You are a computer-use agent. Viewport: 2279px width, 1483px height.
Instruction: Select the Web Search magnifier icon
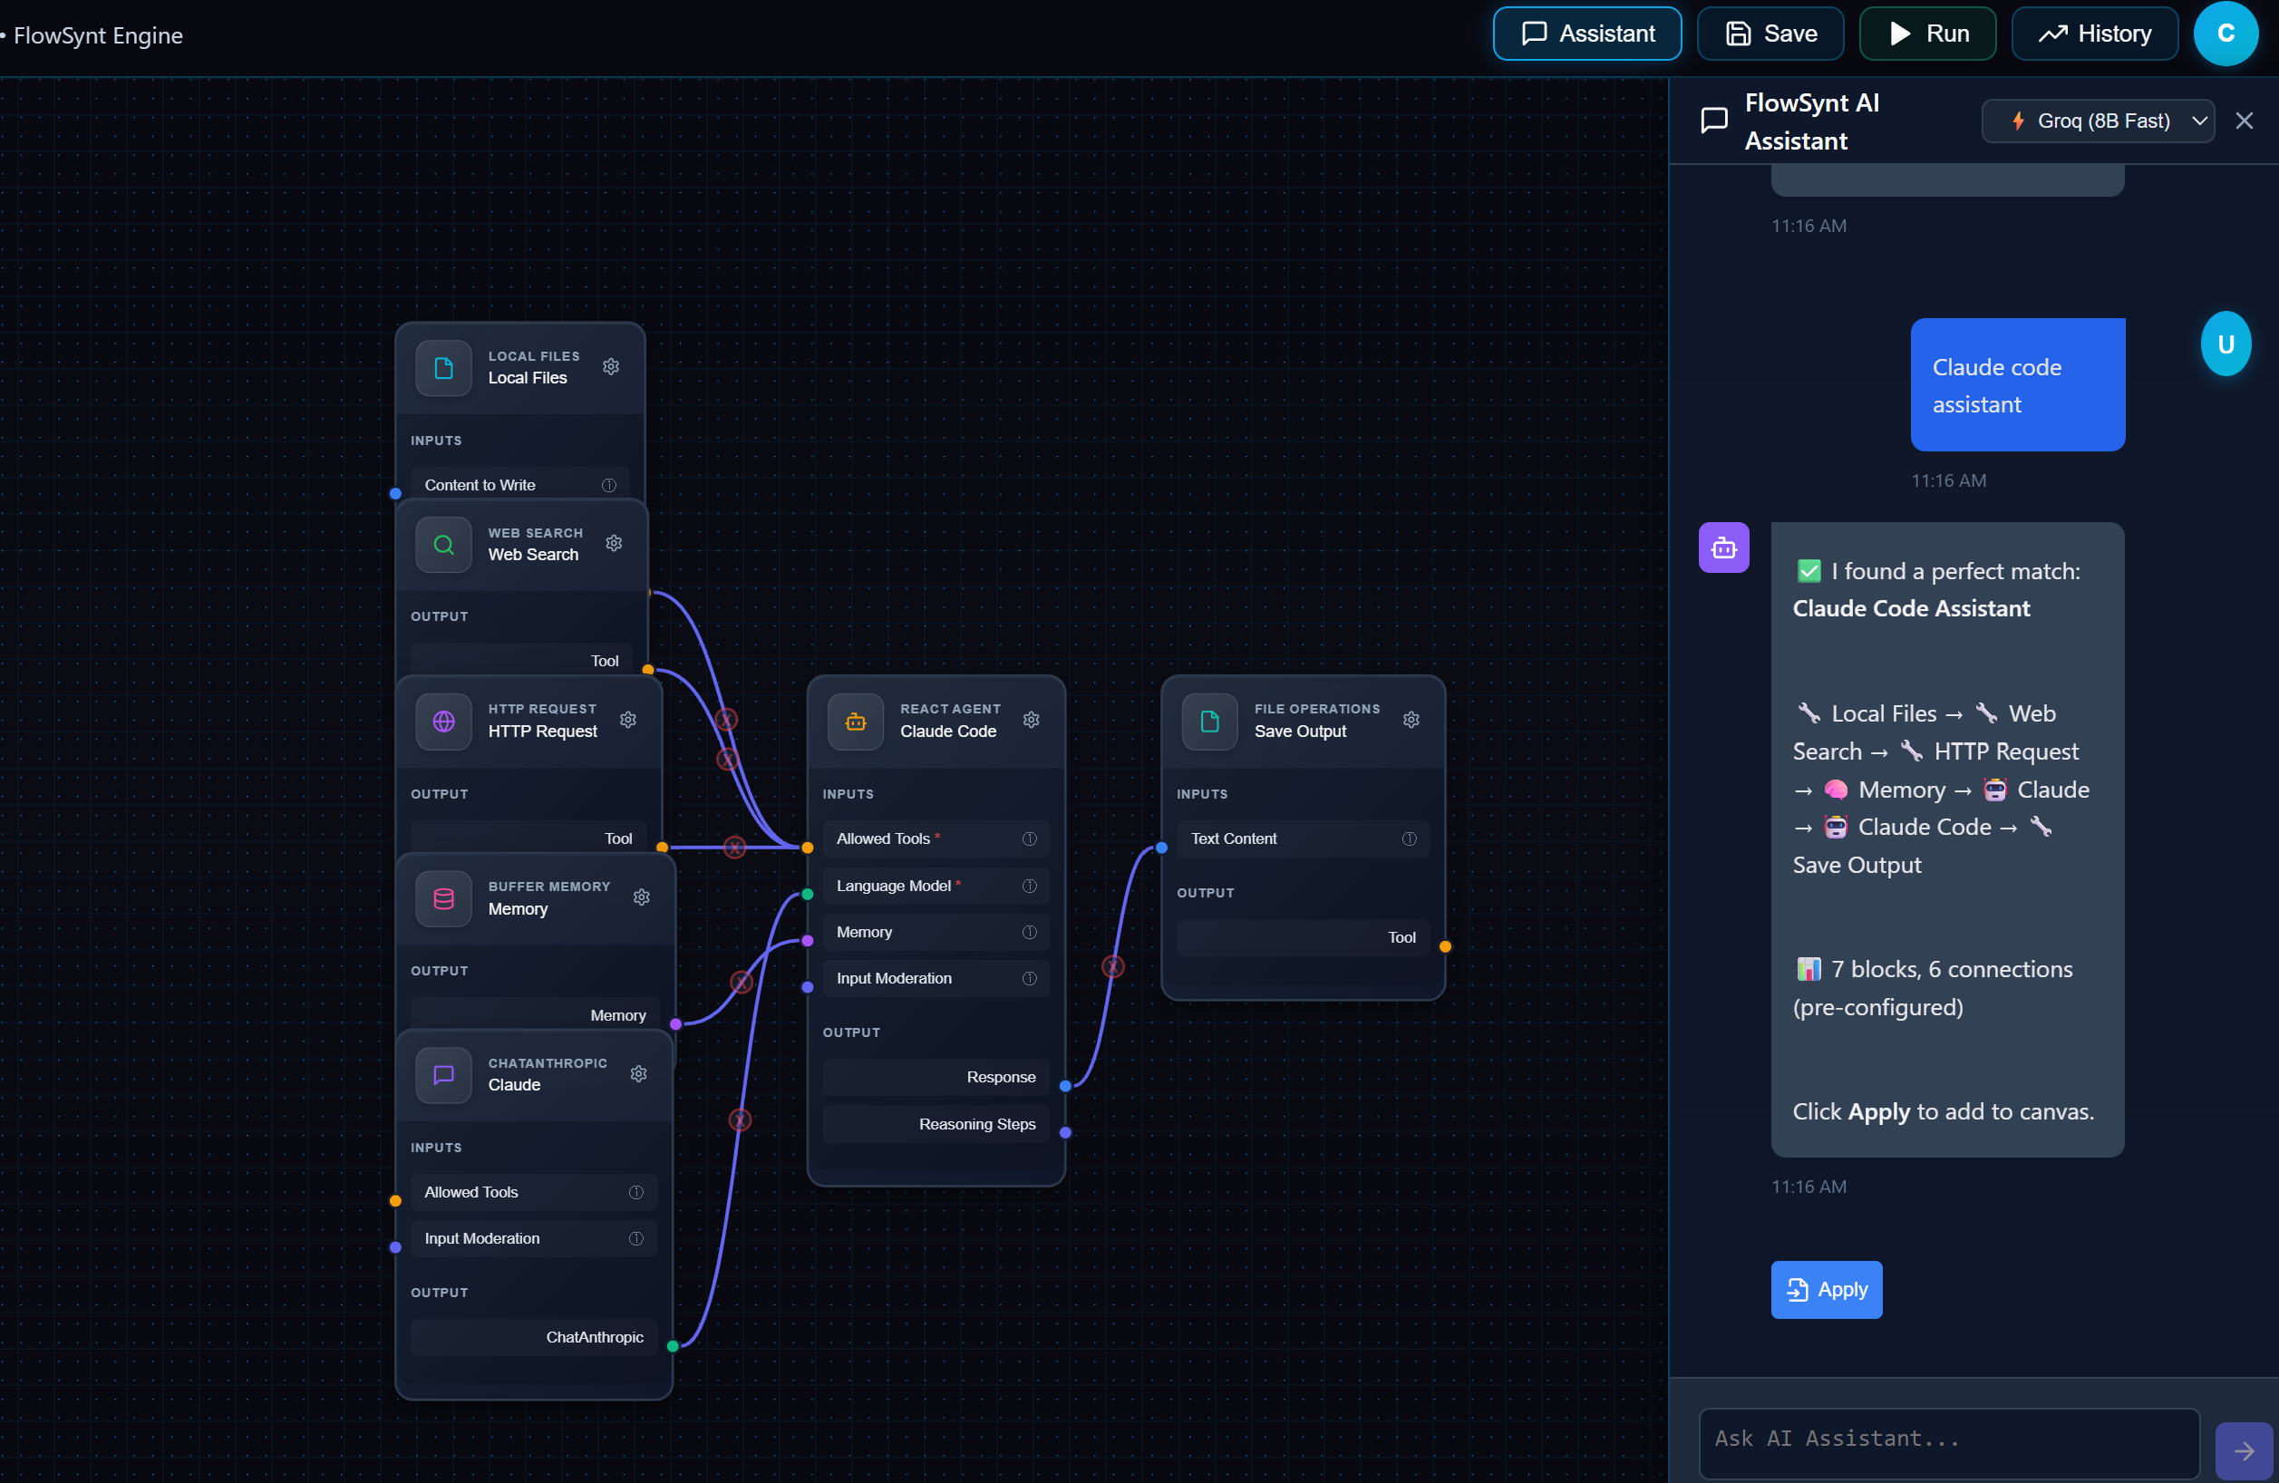[x=442, y=545]
